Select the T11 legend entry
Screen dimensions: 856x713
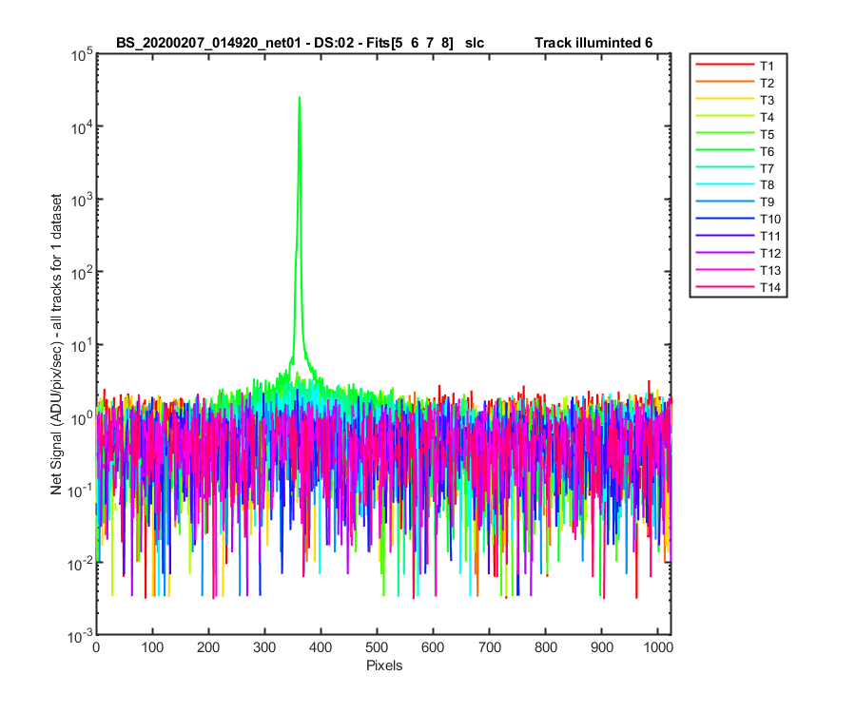pos(738,236)
